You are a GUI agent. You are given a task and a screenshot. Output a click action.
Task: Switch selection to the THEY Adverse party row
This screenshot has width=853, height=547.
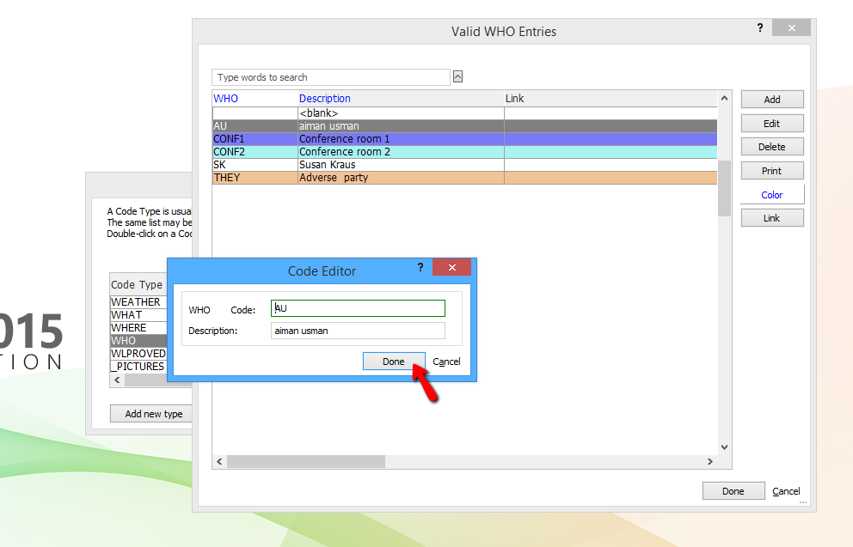(344, 177)
